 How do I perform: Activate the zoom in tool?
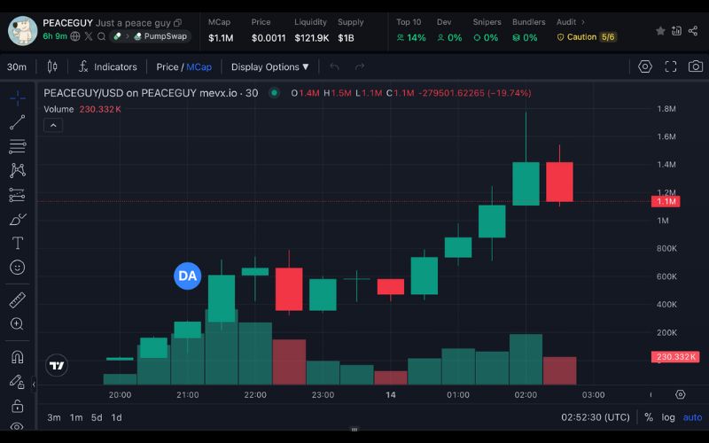click(18, 324)
